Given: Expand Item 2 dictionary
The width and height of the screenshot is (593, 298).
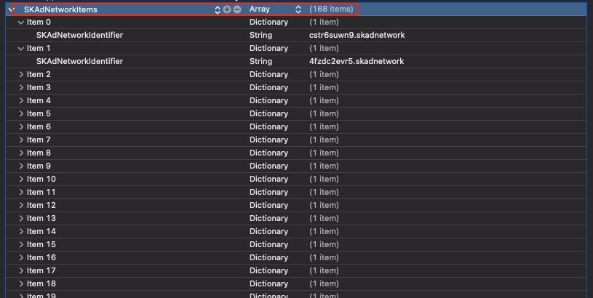Looking at the screenshot, I should pos(20,75).
